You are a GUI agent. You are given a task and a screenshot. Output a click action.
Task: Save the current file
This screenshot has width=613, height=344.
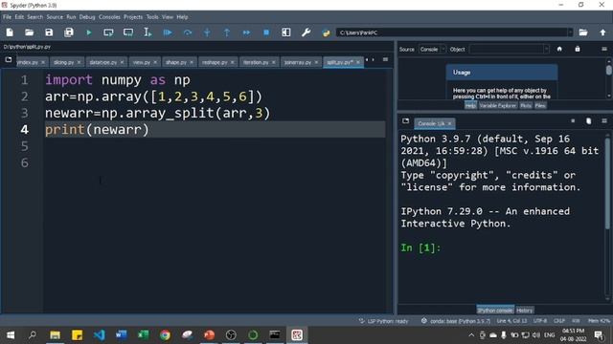coord(49,32)
